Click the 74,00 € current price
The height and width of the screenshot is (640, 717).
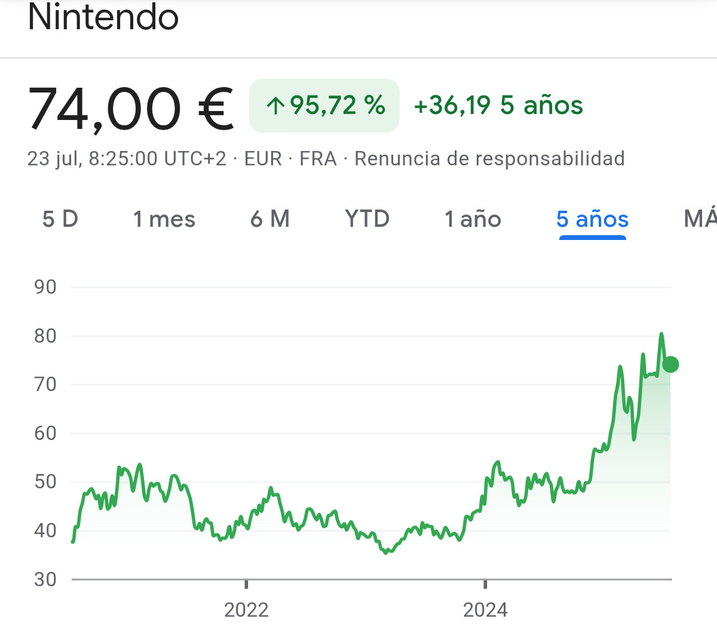pos(131,109)
